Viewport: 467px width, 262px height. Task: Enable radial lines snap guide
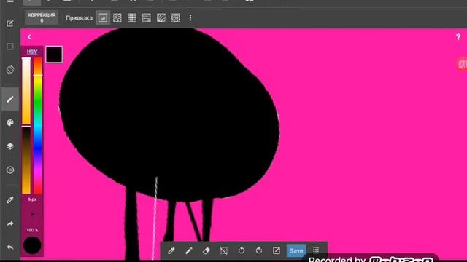pyautogui.click(x=161, y=17)
